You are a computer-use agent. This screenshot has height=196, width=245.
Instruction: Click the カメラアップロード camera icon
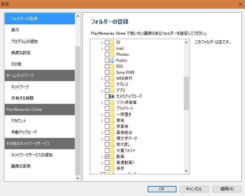112,96
